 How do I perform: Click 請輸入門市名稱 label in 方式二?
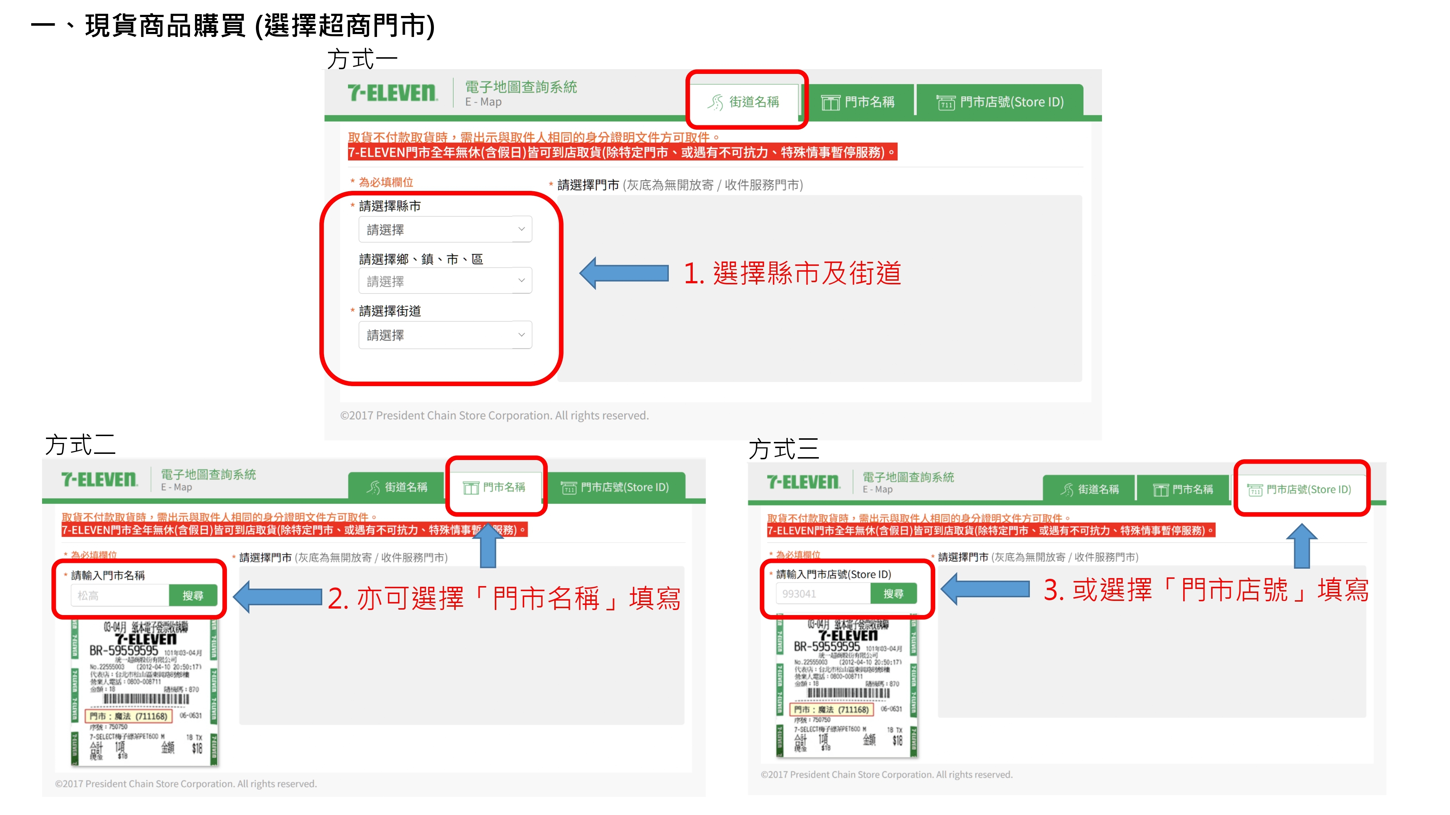[x=108, y=576]
